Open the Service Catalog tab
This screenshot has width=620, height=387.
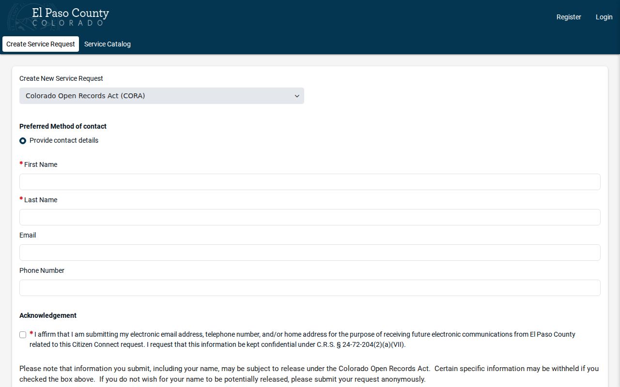point(108,44)
